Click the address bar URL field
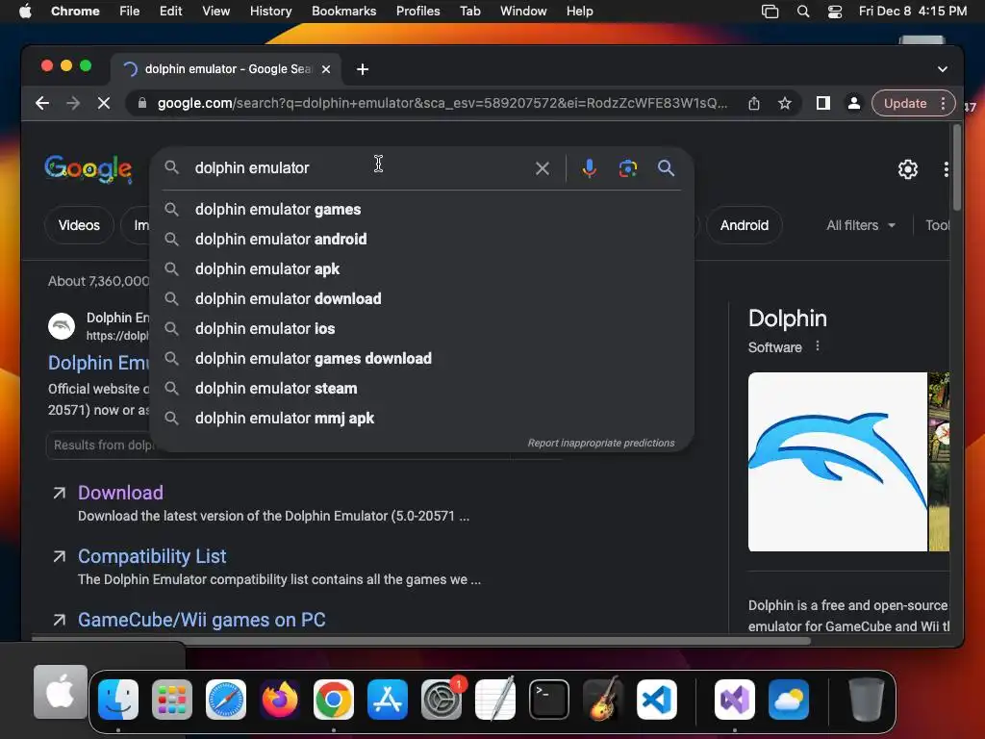This screenshot has height=739, width=985. [x=442, y=103]
